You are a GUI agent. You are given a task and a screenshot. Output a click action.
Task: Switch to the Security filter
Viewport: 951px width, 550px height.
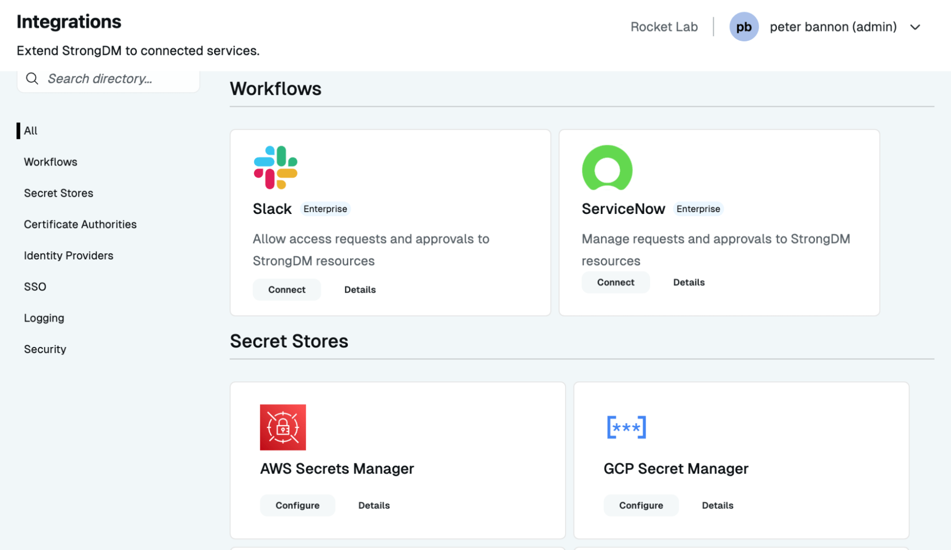45,349
